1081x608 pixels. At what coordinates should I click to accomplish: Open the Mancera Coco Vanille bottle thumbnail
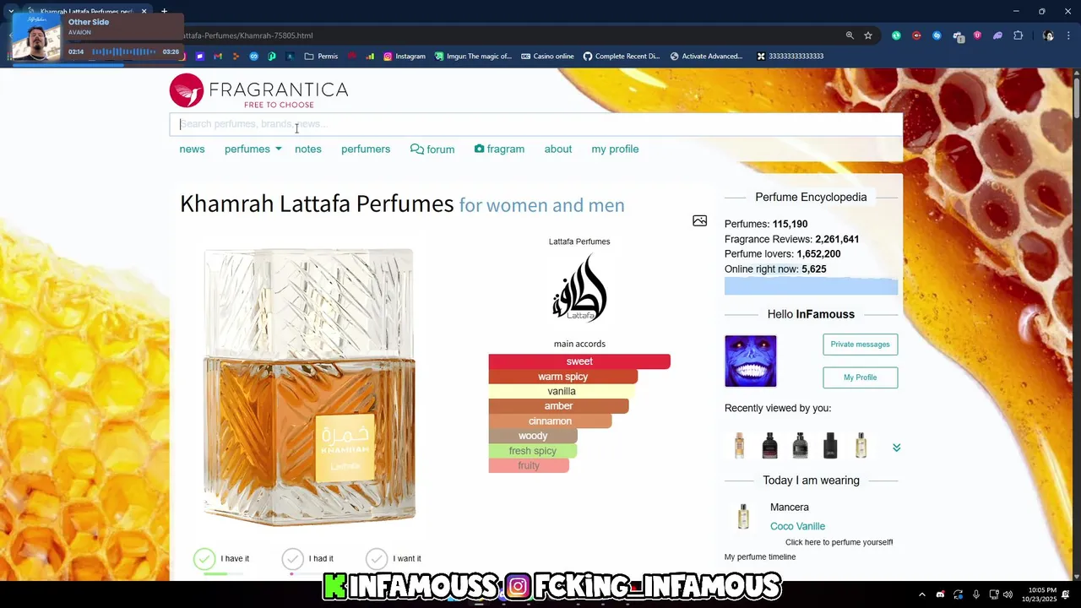(x=743, y=516)
